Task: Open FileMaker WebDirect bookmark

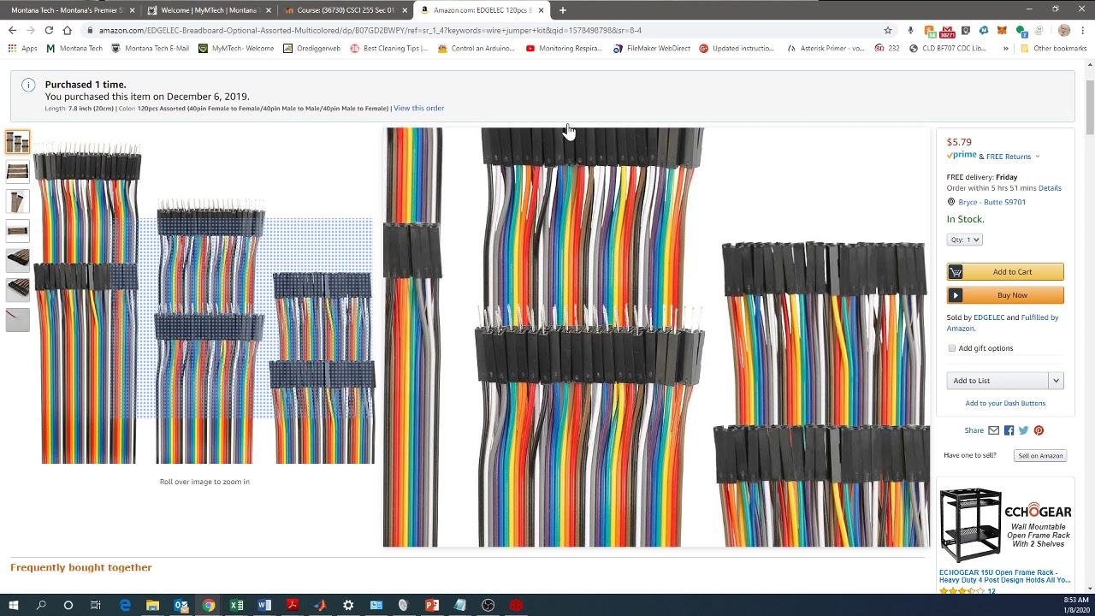Action: [x=652, y=48]
